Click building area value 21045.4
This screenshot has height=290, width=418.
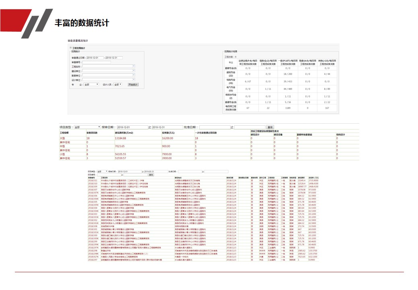point(301,180)
